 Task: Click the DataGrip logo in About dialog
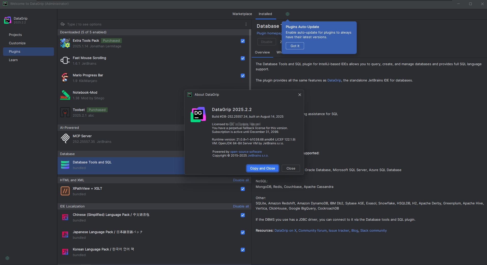click(x=198, y=115)
